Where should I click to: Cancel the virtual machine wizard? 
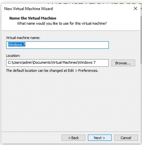tap(126, 138)
